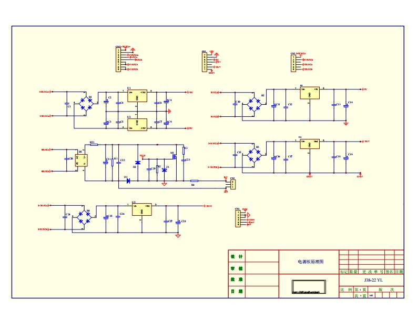Select capacitor C14 symbol
The image size is (417, 310).
click(346, 105)
